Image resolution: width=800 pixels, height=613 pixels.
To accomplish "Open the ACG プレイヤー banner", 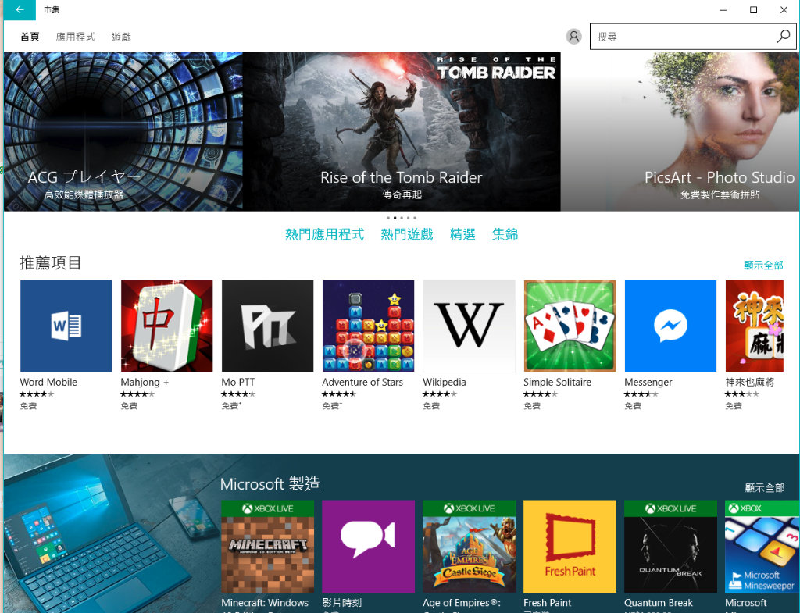I will click(123, 131).
